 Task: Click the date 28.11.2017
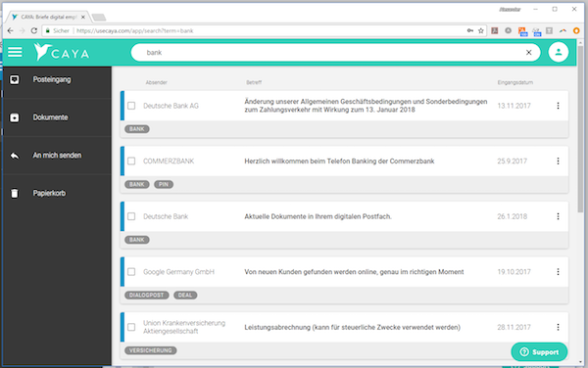[x=514, y=327]
